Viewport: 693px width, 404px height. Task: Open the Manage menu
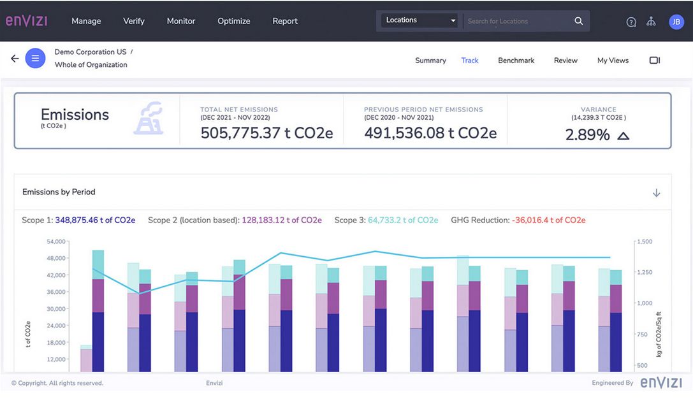tap(86, 21)
